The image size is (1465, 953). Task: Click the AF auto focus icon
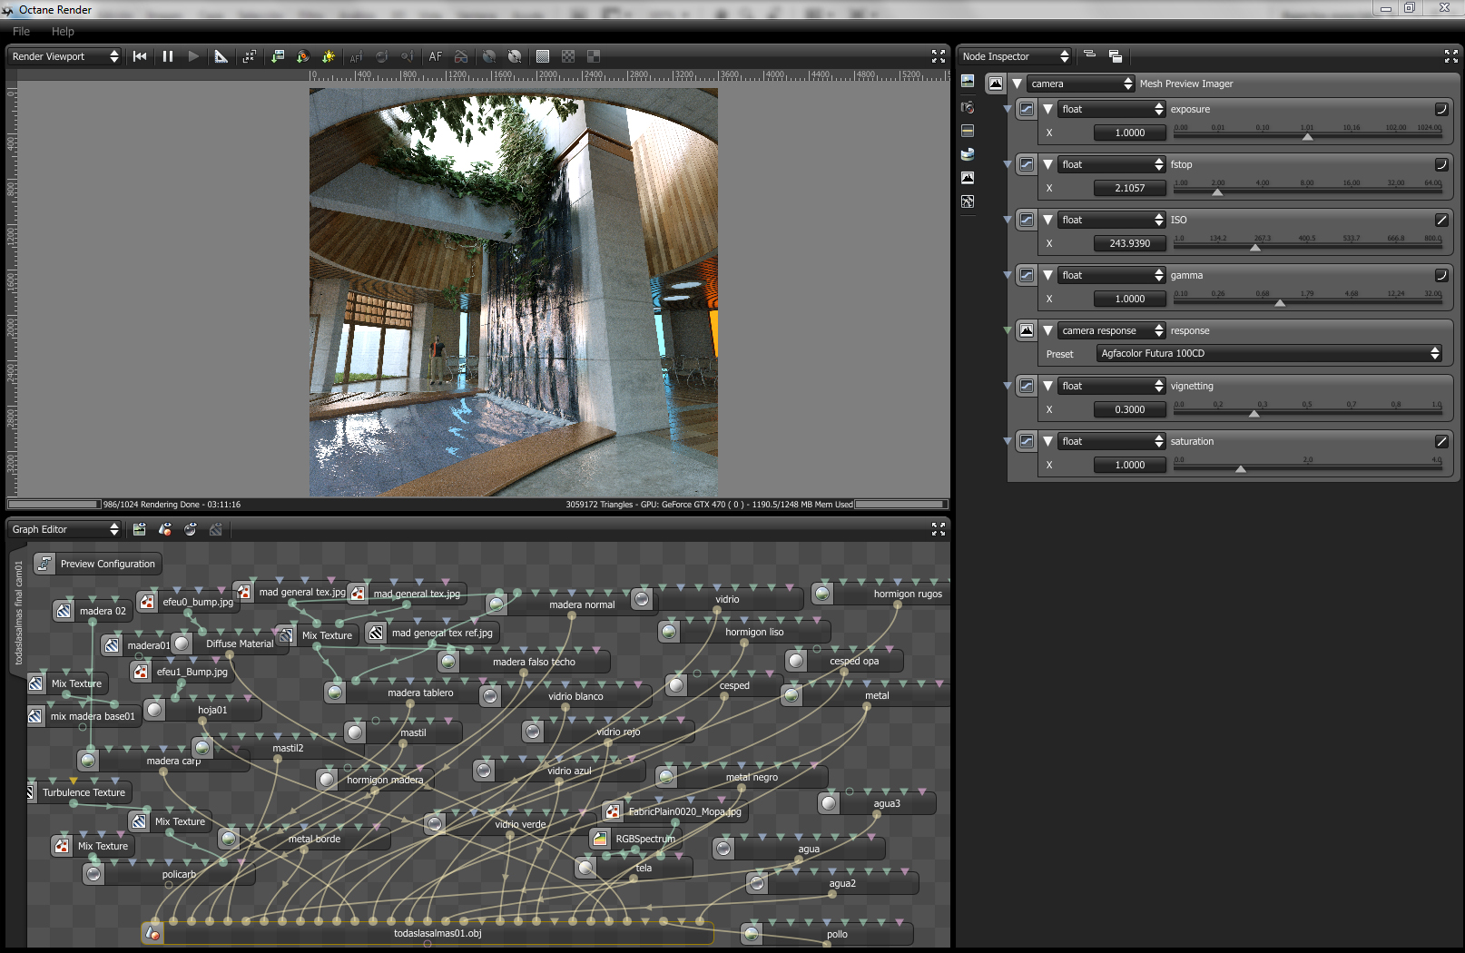436,56
